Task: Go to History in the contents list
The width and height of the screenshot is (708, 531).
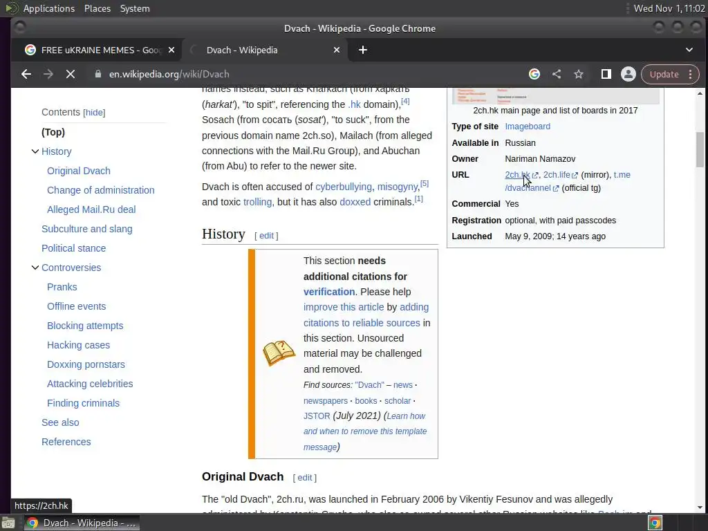Action: click(x=57, y=151)
